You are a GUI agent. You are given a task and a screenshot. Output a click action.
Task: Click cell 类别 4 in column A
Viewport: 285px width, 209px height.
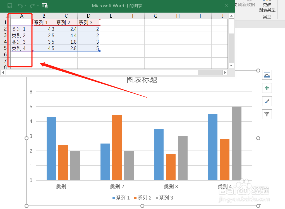(x=21, y=48)
